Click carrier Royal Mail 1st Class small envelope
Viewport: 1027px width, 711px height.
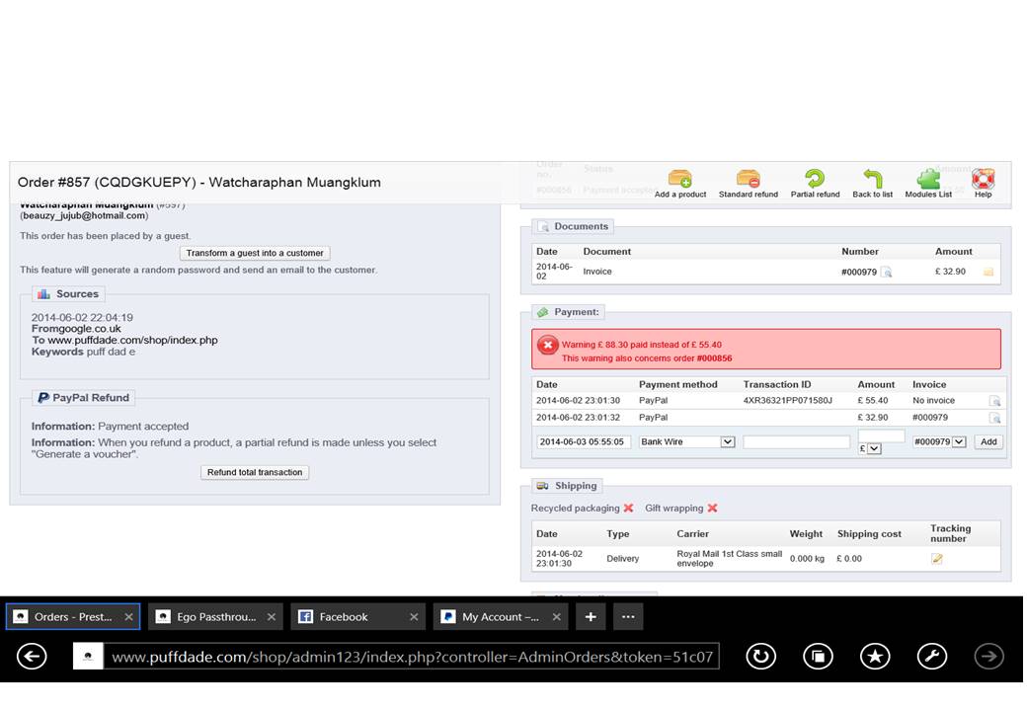[x=729, y=559]
